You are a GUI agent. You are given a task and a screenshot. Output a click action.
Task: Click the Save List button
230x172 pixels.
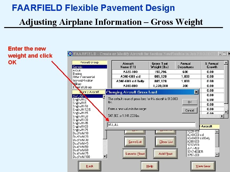click(x=135, y=142)
